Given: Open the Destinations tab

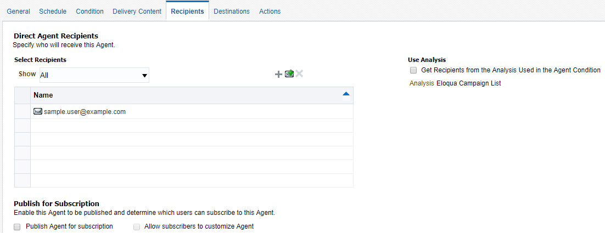Looking at the screenshot, I should (x=232, y=11).
